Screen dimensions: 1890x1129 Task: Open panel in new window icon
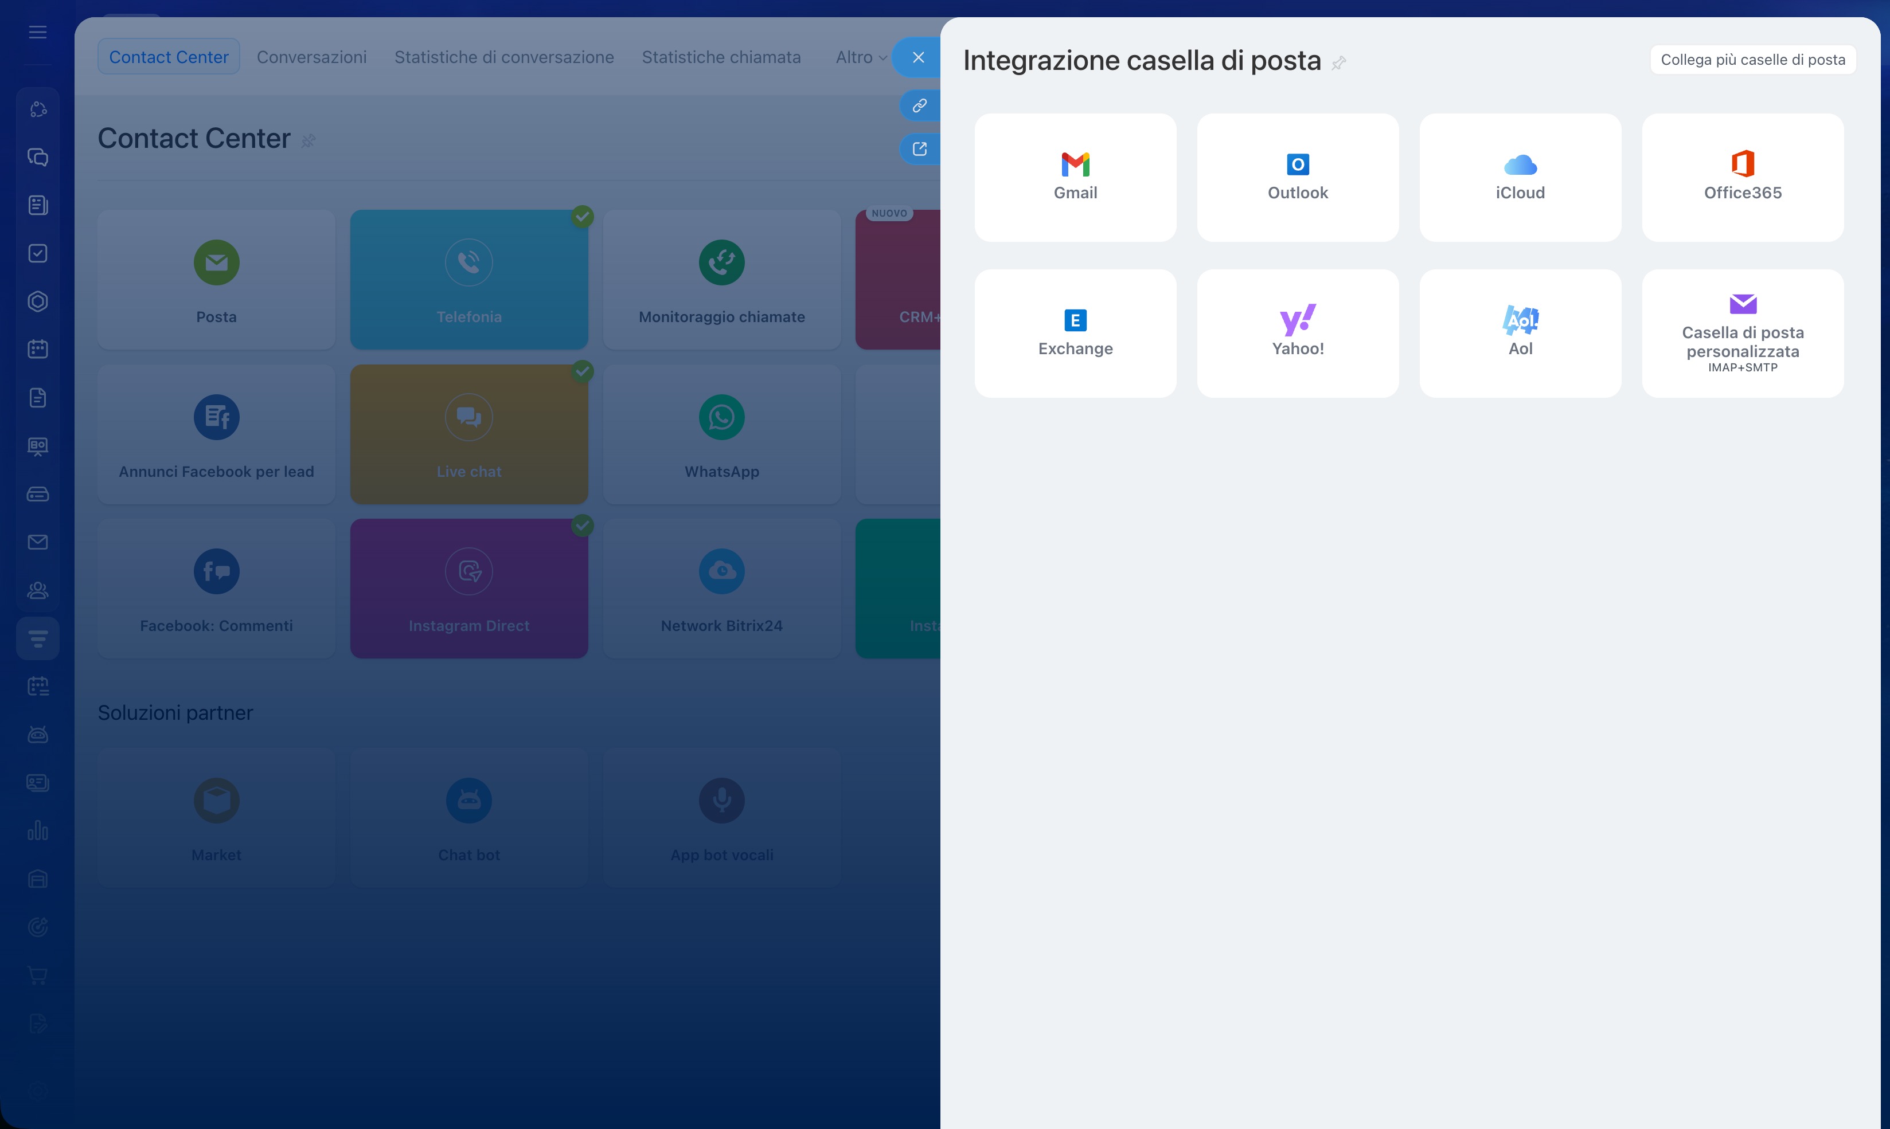(x=920, y=149)
